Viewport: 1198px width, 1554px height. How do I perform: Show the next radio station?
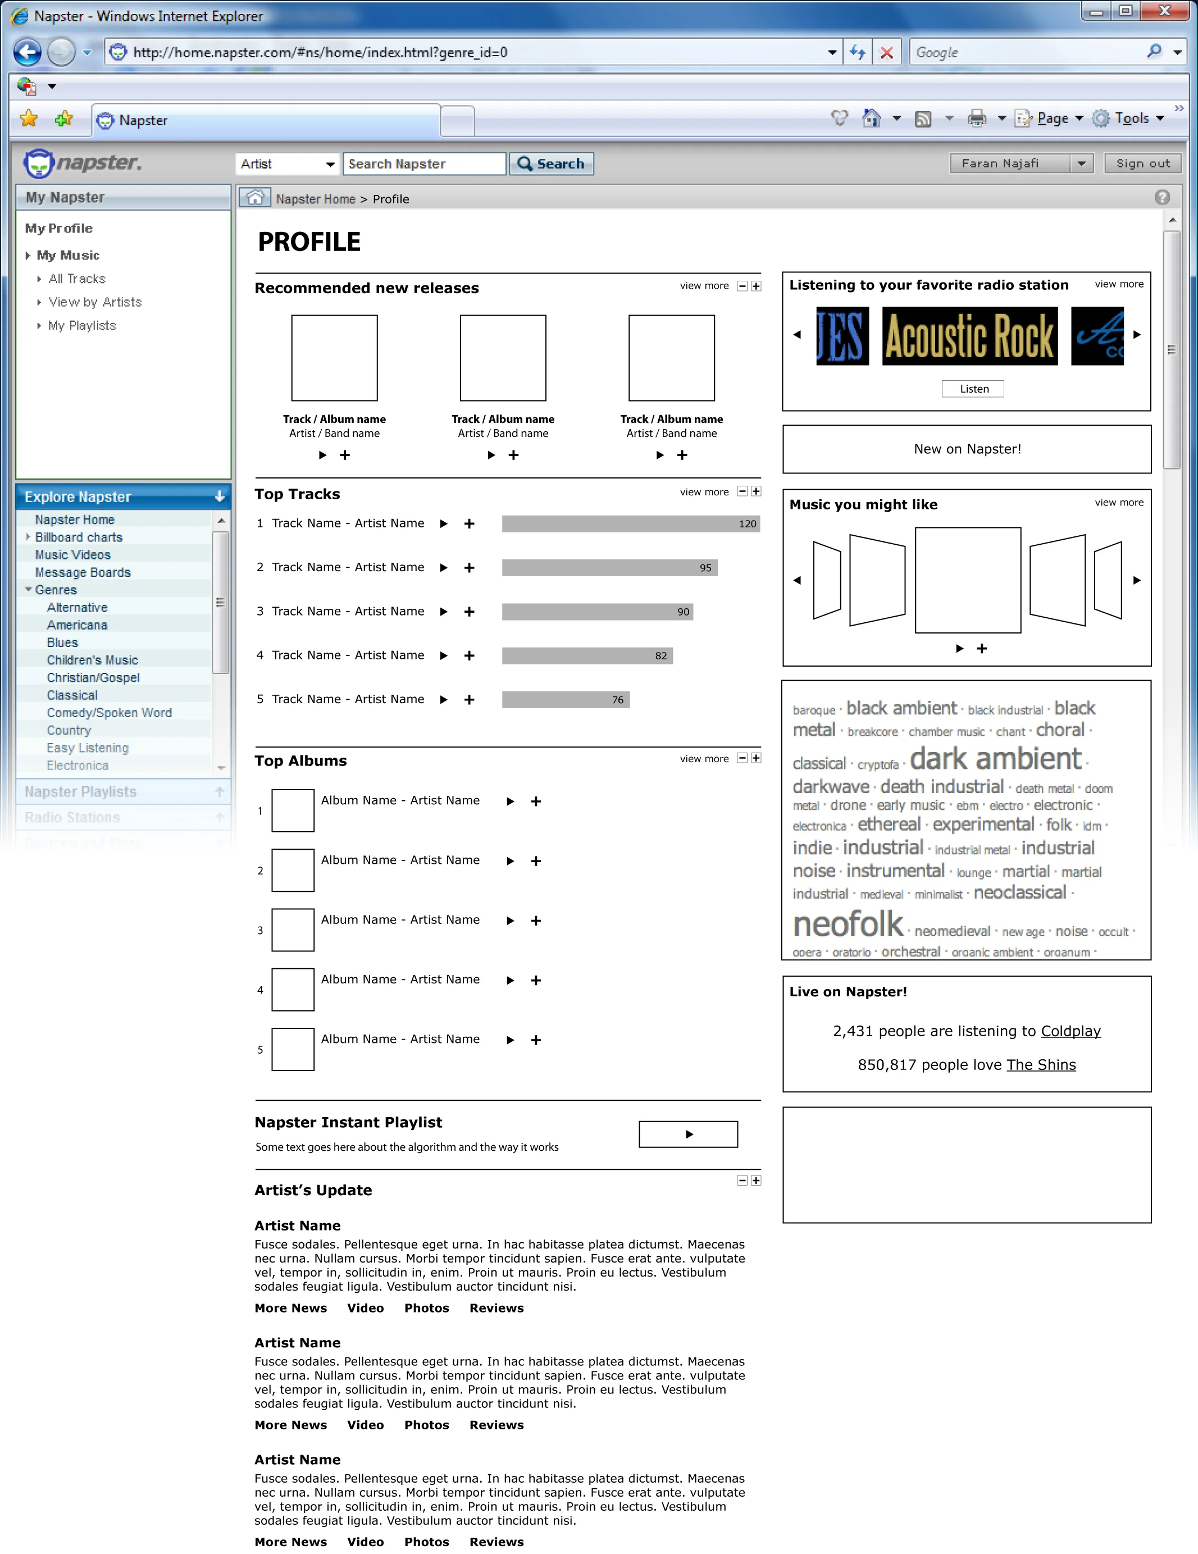coord(1137,334)
